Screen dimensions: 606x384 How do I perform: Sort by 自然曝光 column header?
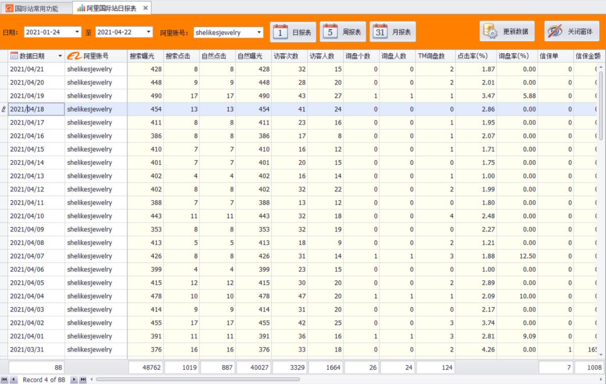(253, 56)
